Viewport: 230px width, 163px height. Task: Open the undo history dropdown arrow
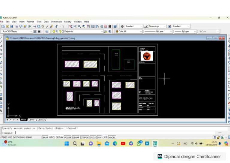coord(60,26)
